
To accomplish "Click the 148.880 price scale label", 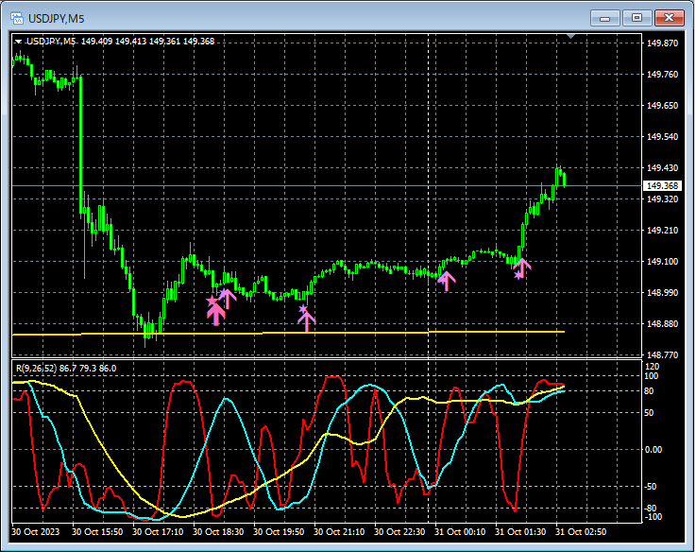I will (662, 324).
